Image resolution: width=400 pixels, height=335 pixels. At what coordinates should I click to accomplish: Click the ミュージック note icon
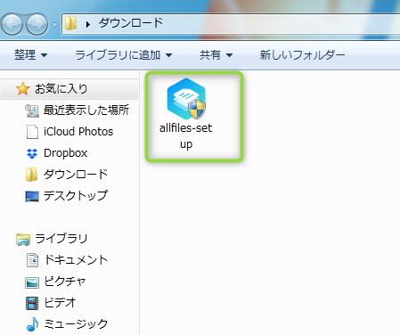point(32,324)
